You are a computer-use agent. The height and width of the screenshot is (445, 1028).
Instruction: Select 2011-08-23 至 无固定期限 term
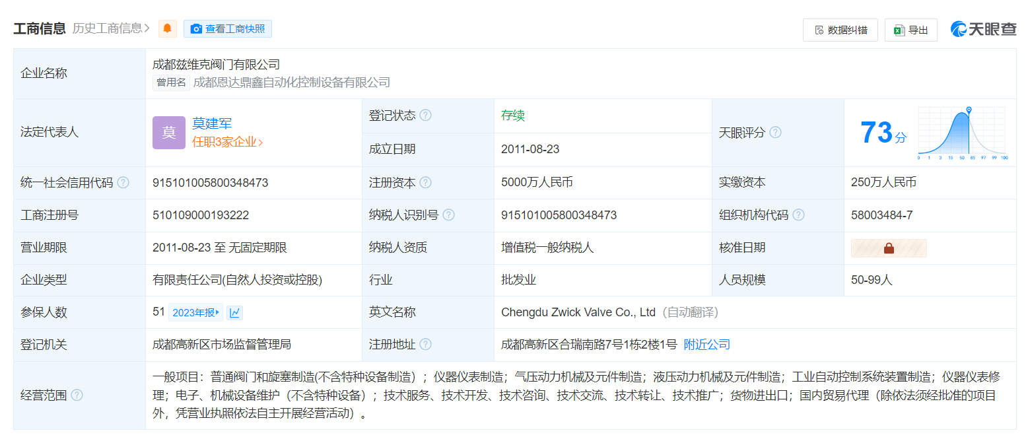point(220,248)
